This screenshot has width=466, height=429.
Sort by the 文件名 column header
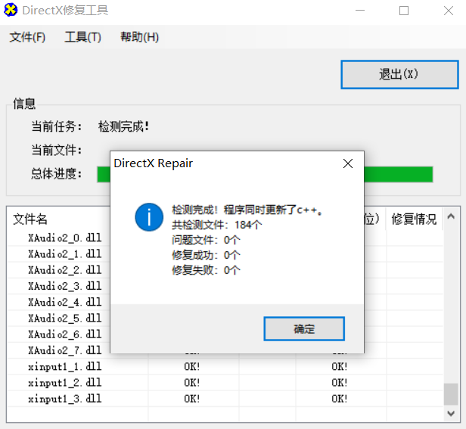click(30, 219)
